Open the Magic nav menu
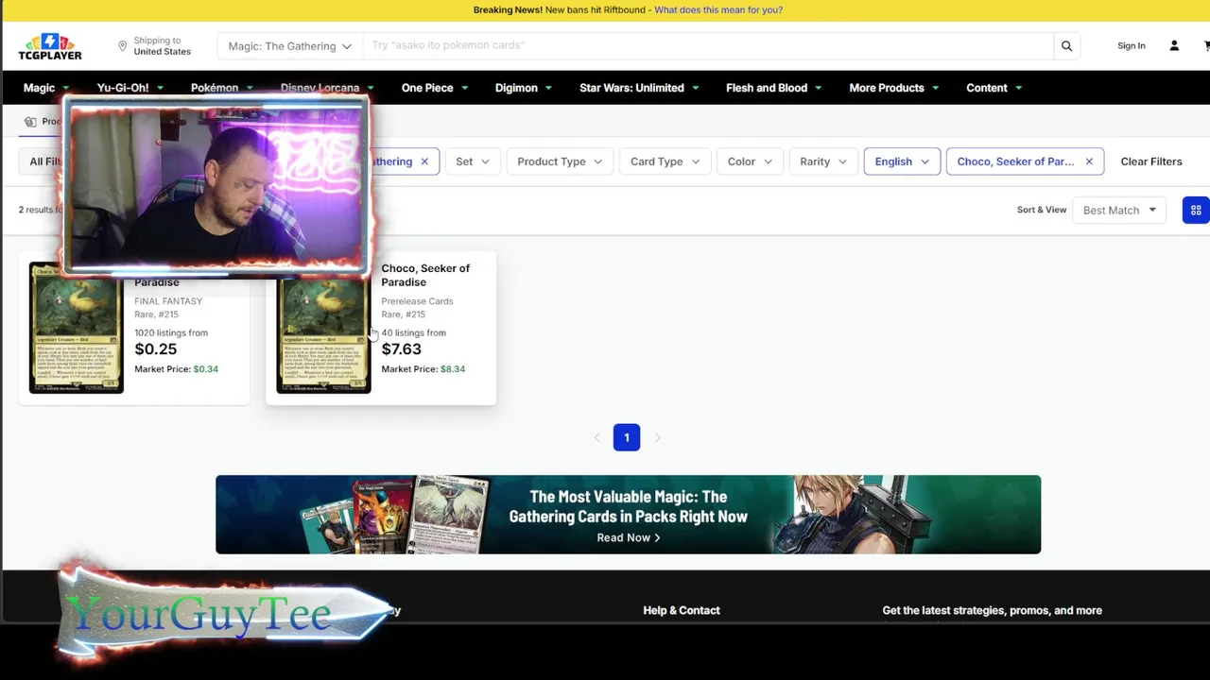This screenshot has width=1210, height=680. [x=45, y=88]
